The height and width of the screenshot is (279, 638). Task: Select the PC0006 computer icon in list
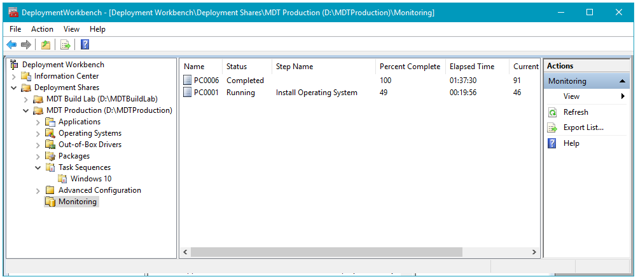pyautogui.click(x=187, y=81)
